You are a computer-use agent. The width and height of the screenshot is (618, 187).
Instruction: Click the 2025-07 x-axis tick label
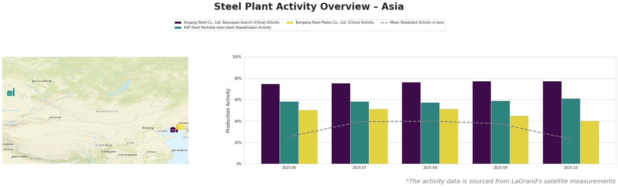359,167
